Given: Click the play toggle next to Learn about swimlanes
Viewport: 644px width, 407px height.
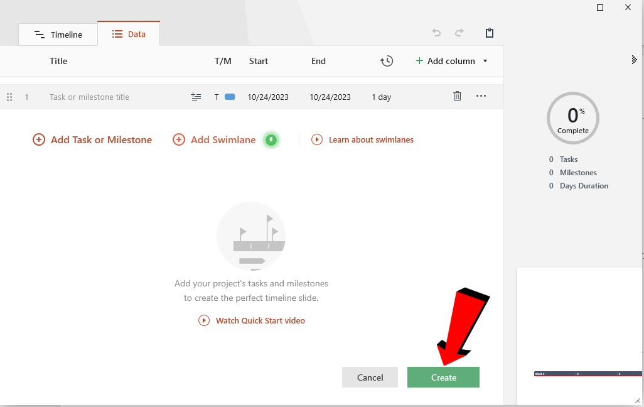Looking at the screenshot, I should coord(317,139).
